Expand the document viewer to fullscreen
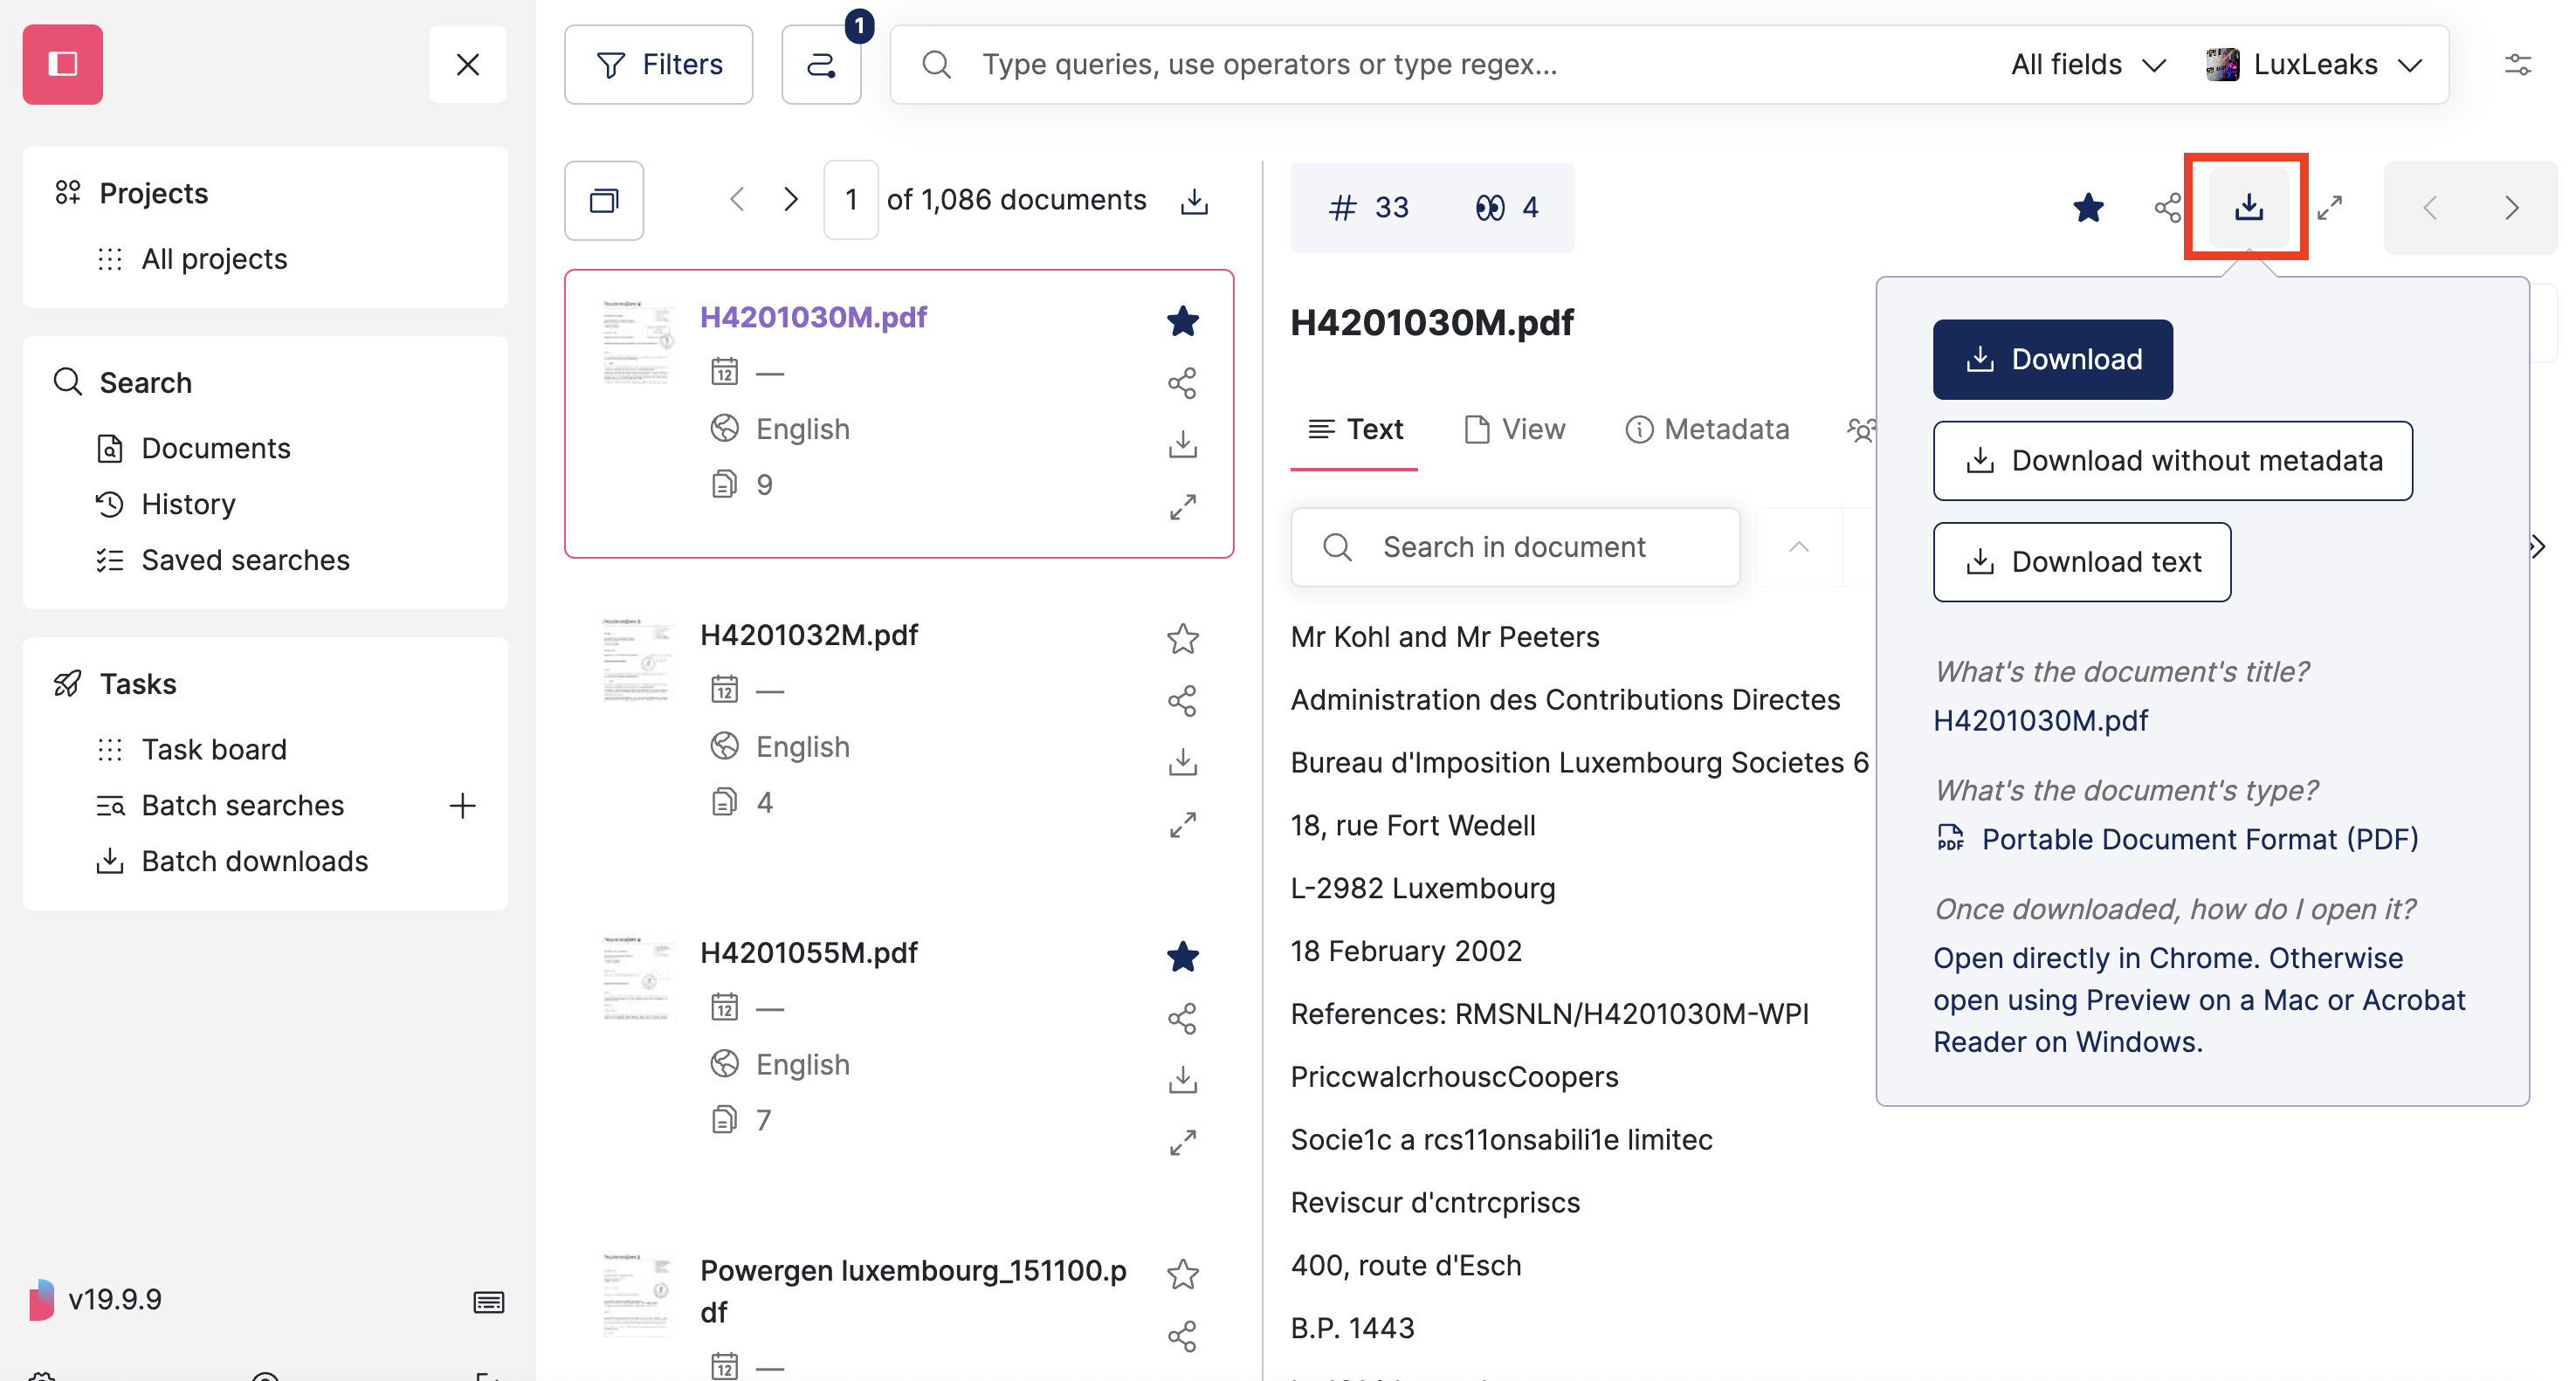Image resolution: width=2576 pixels, height=1381 pixels. (x=2330, y=207)
